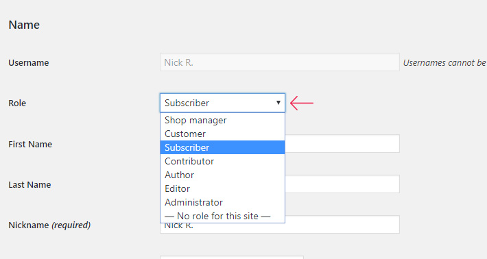
Task: Click the Username label
Action: [x=29, y=62]
